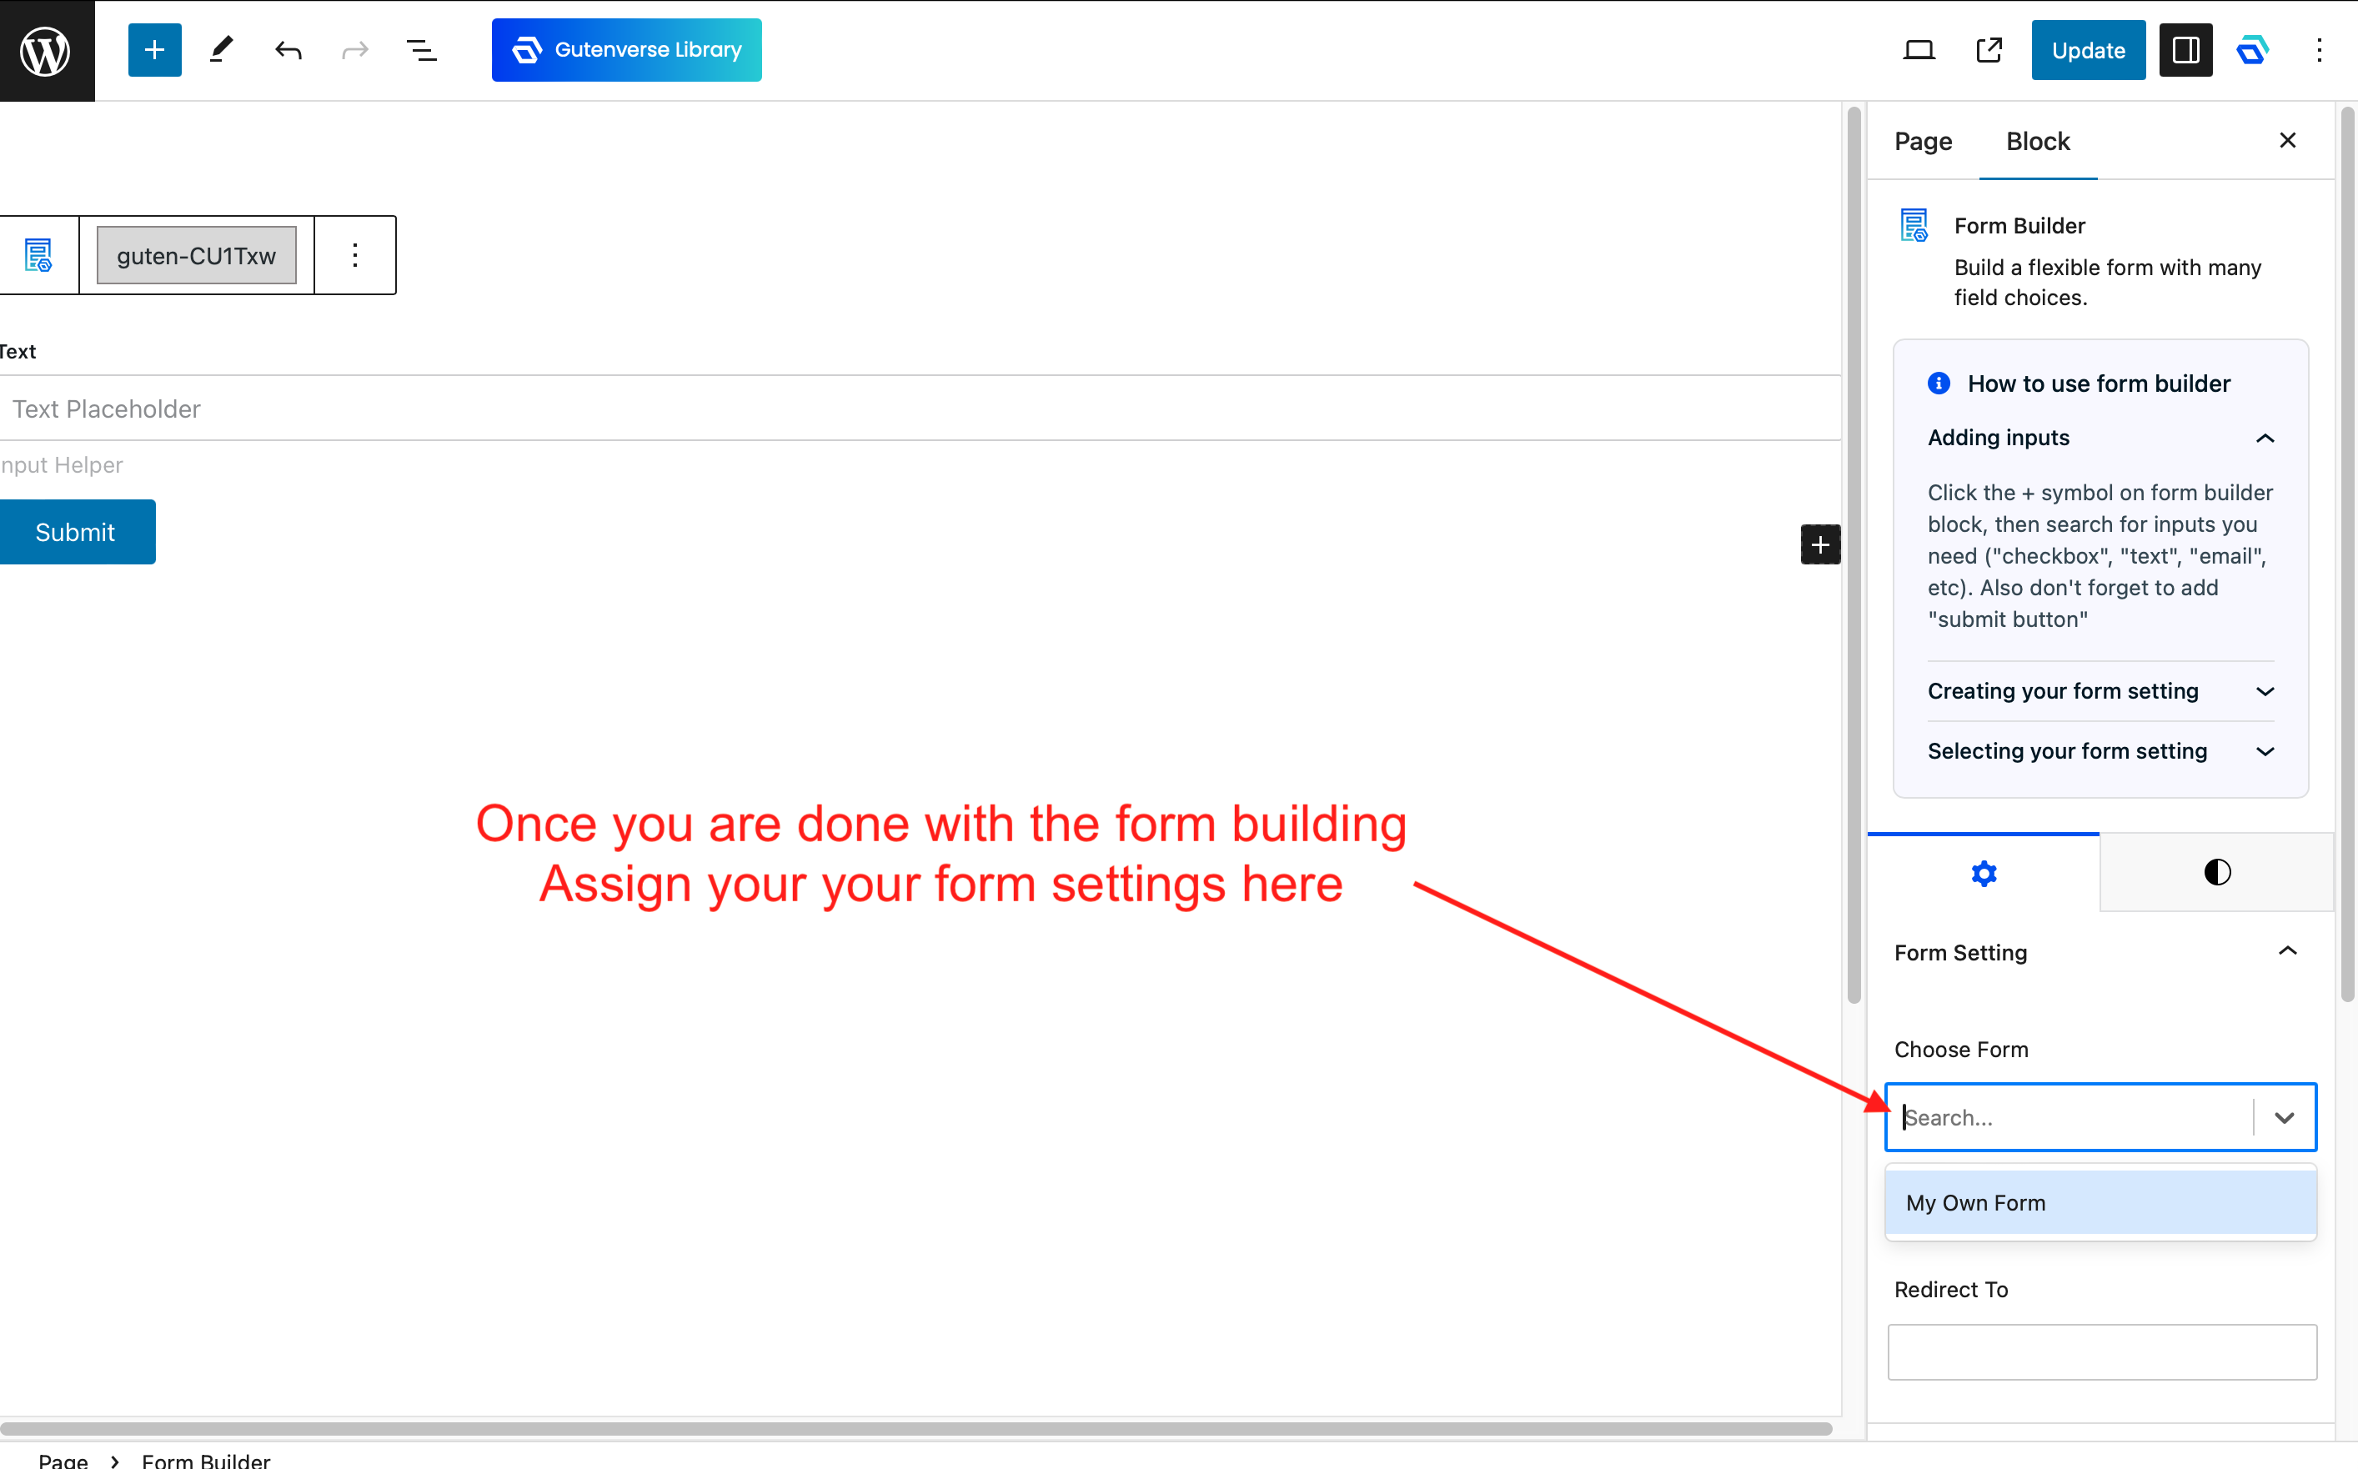
Task: Collapse the Form Setting panel
Action: click(x=2287, y=951)
